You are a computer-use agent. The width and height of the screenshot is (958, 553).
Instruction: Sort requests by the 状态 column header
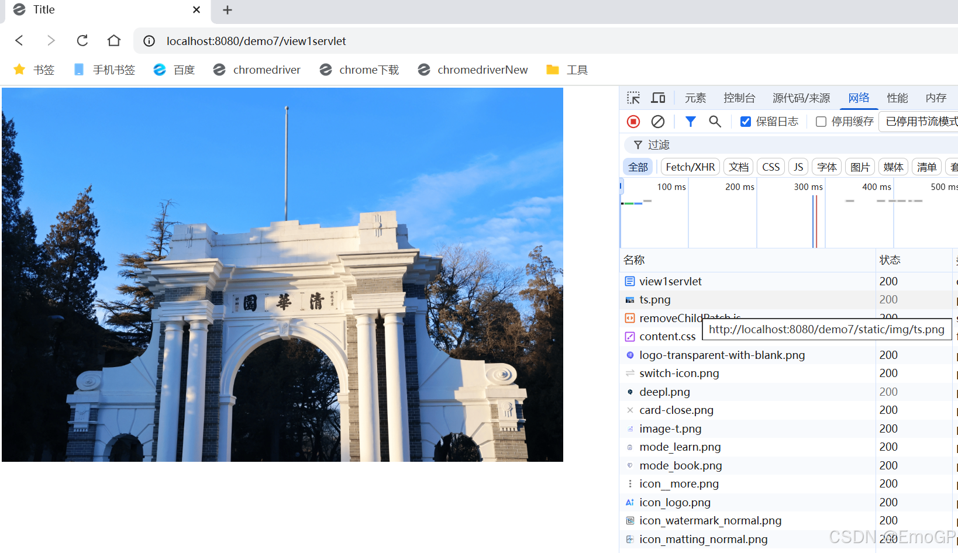pyautogui.click(x=914, y=260)
